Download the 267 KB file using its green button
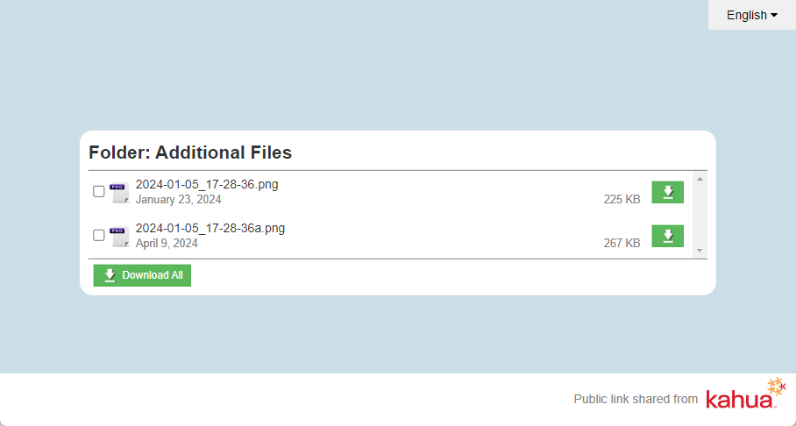The width and height of the screenshot is (796, 426). click(667, 236)
